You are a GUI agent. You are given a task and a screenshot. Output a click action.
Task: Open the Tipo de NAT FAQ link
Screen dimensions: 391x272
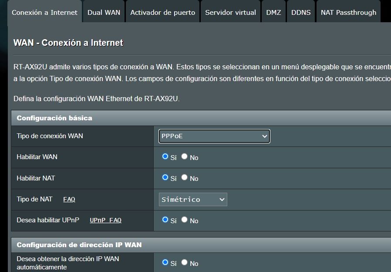69,200
